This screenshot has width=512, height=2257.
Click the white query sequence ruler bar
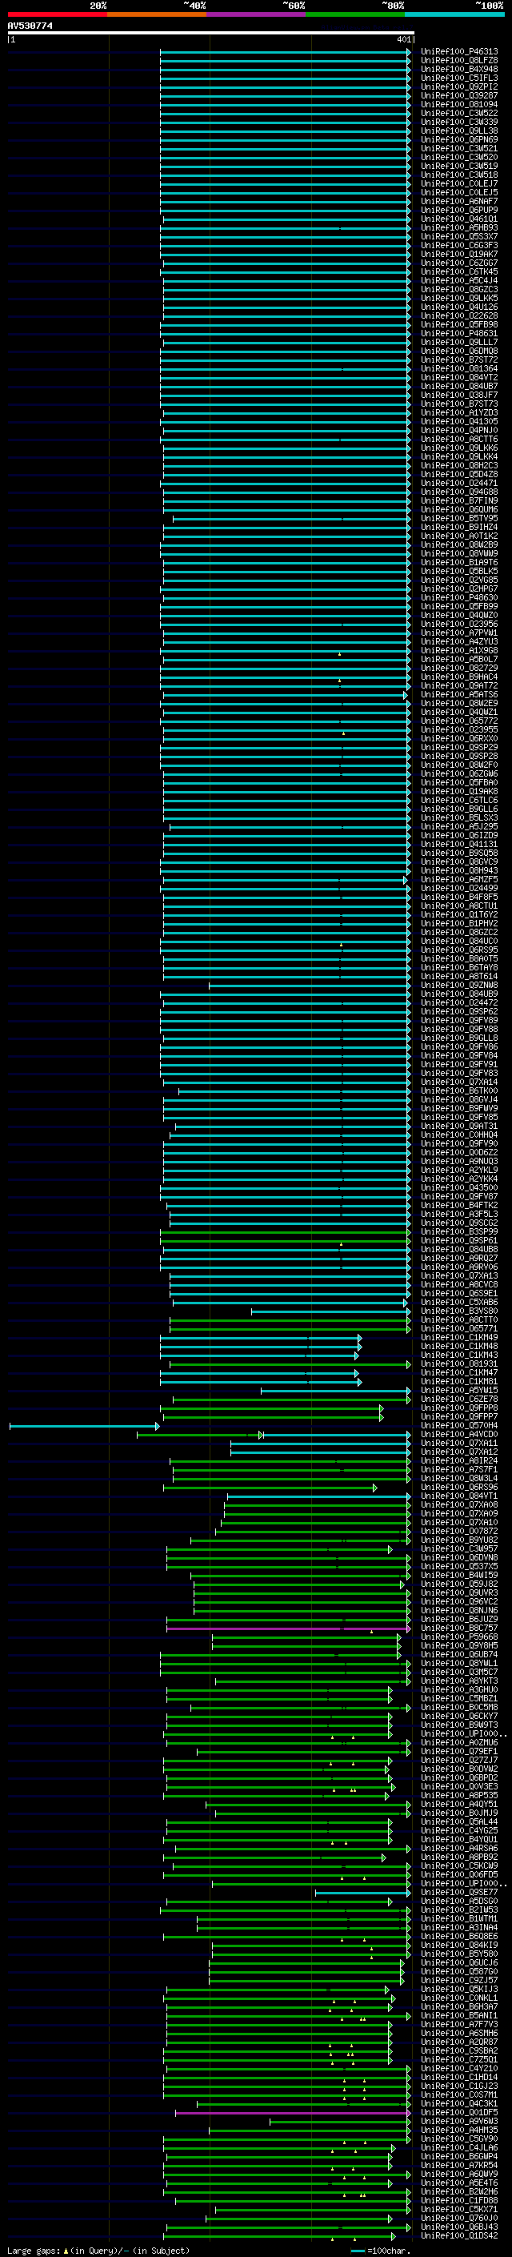click(x=210, y=34)
